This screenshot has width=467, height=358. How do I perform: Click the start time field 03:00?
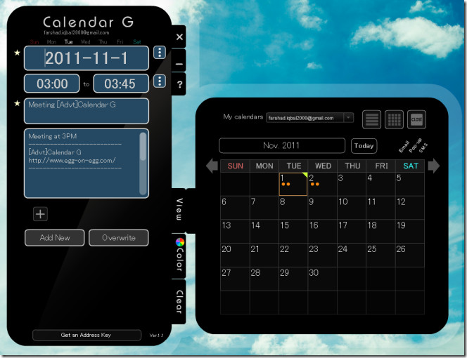52,84
